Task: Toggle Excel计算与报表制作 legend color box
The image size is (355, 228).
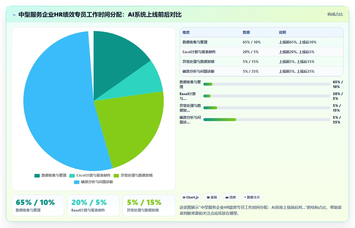Action: coord(72,175)
